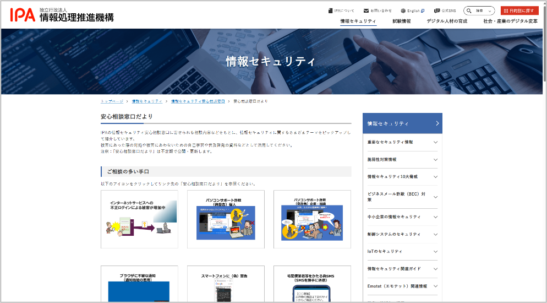The height and width of the screenshot is (303, 547).
Task: Open the 宅配便業者をかたる偽SMS thumbnail
Action: coord(312,284)
